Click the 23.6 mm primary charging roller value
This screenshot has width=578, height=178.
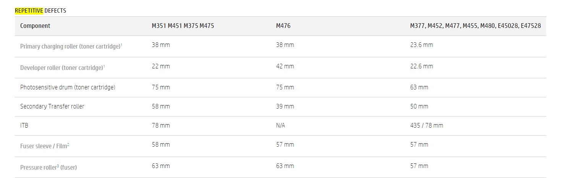click(x=421, y=45)
